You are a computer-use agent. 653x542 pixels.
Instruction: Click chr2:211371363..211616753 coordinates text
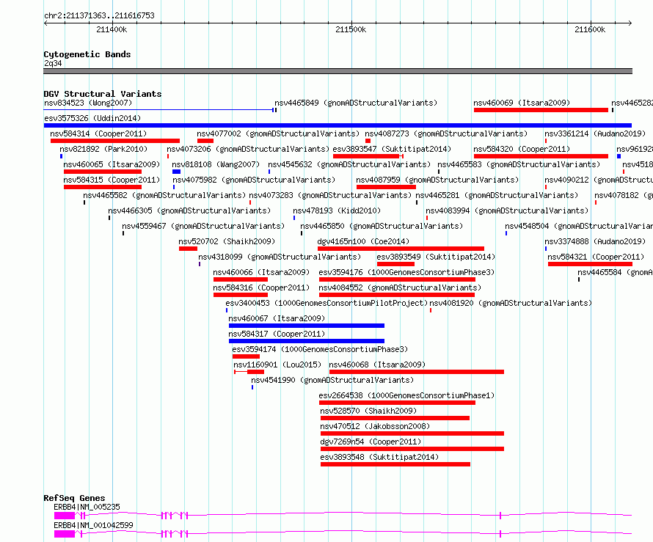coord(99,15)
